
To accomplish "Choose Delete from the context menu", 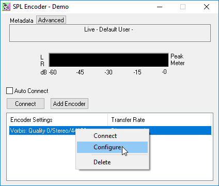I will (112, 162).
